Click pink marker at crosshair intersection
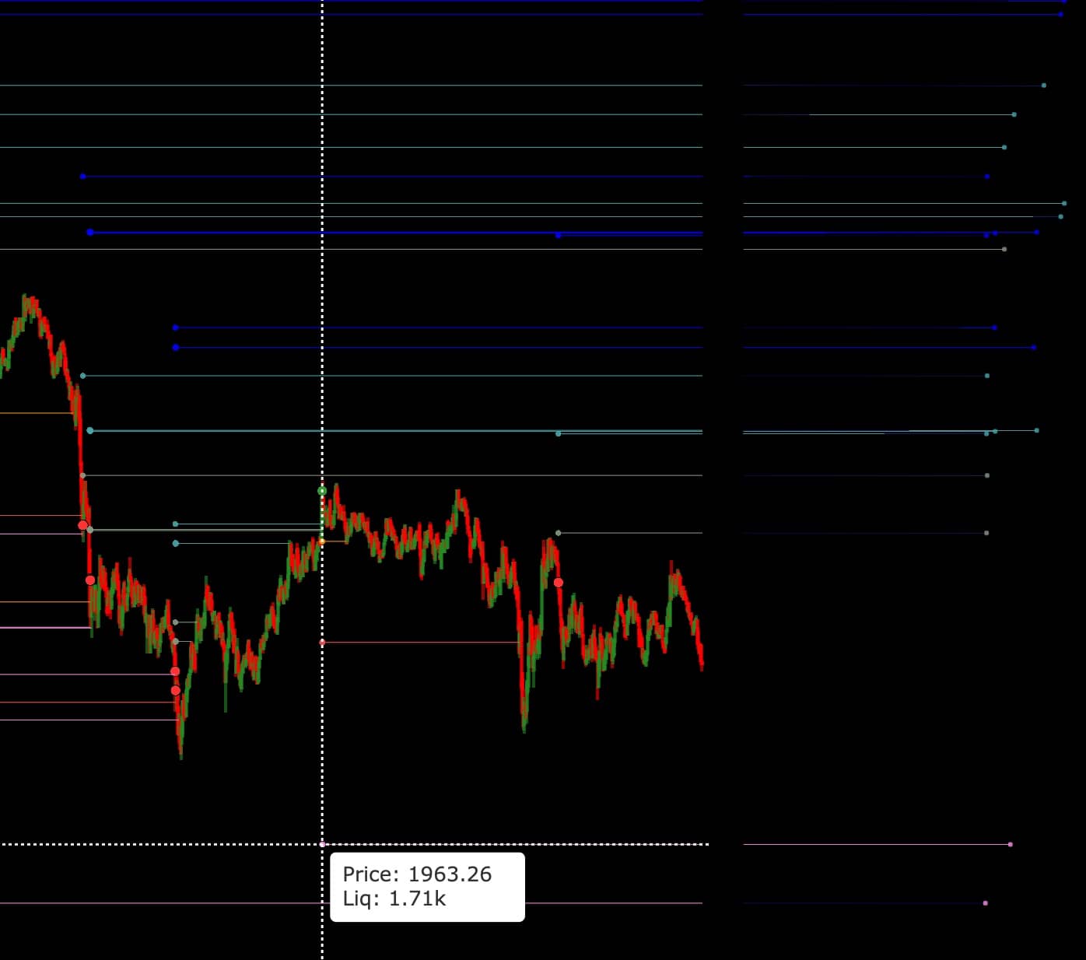1086x960 pixels. 322,844
